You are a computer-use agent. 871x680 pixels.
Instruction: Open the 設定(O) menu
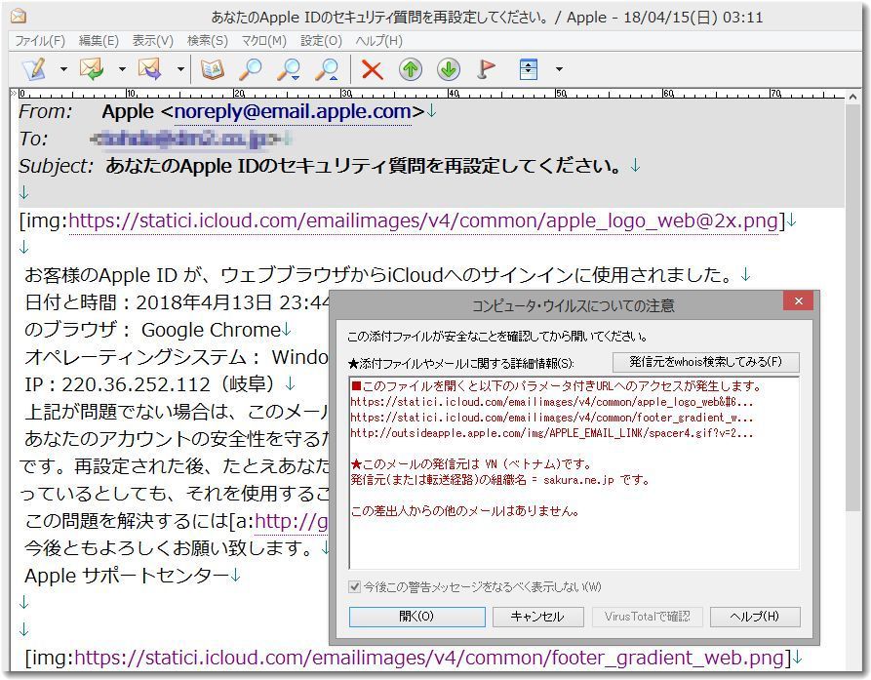321,41
